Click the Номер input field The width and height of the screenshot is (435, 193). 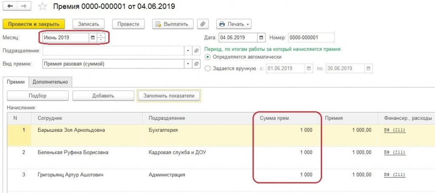311,37
